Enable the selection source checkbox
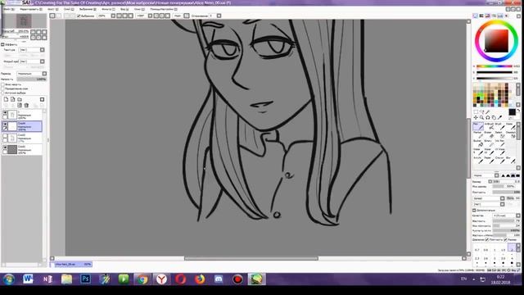 (2, 93)
